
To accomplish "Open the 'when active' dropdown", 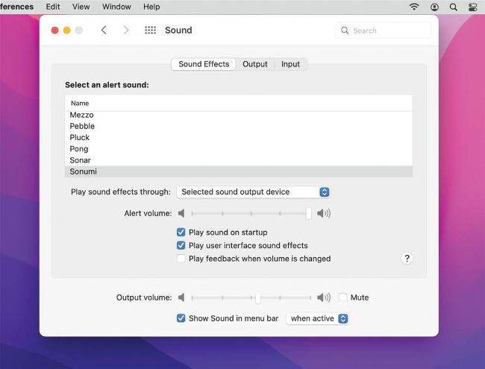I will pyautogui.click(x=318, y=318).
